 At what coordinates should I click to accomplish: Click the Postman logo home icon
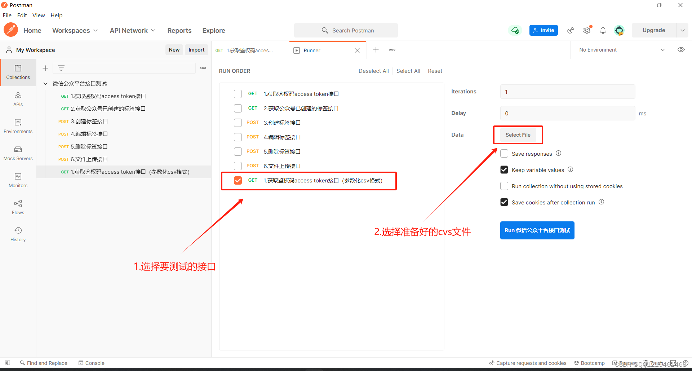pos(11,30)
